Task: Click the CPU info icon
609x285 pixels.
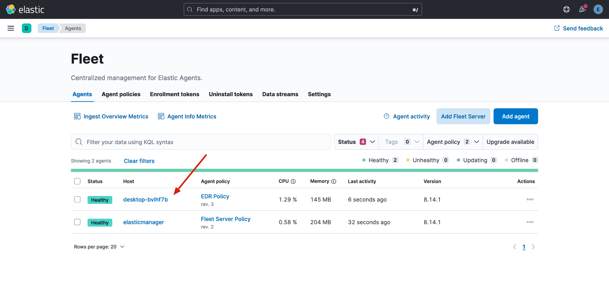Action: point(293,181)
